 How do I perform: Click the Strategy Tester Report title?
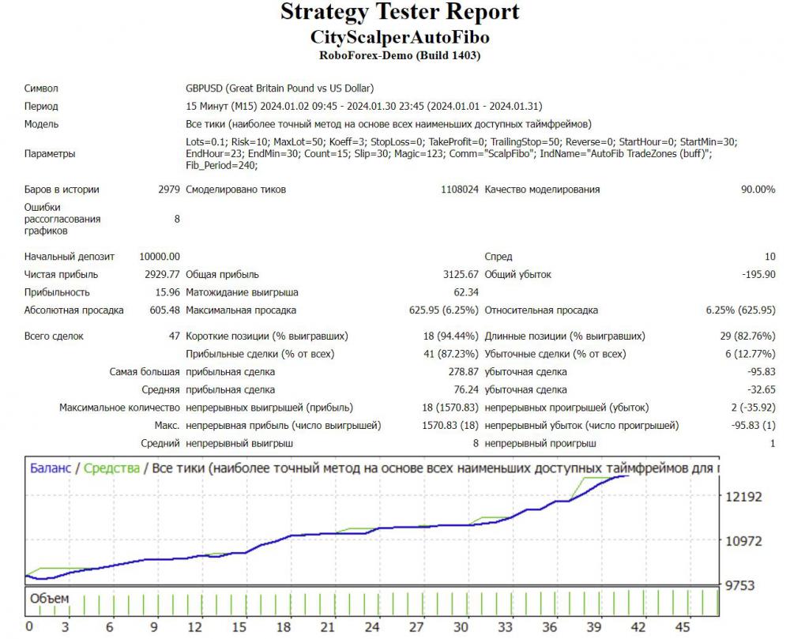point(400,12)
